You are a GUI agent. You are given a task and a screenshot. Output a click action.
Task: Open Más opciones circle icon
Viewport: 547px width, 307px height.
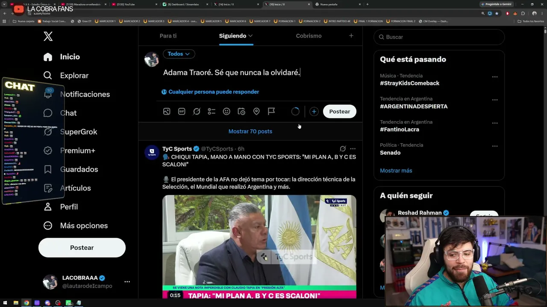(x=48, y=226)
